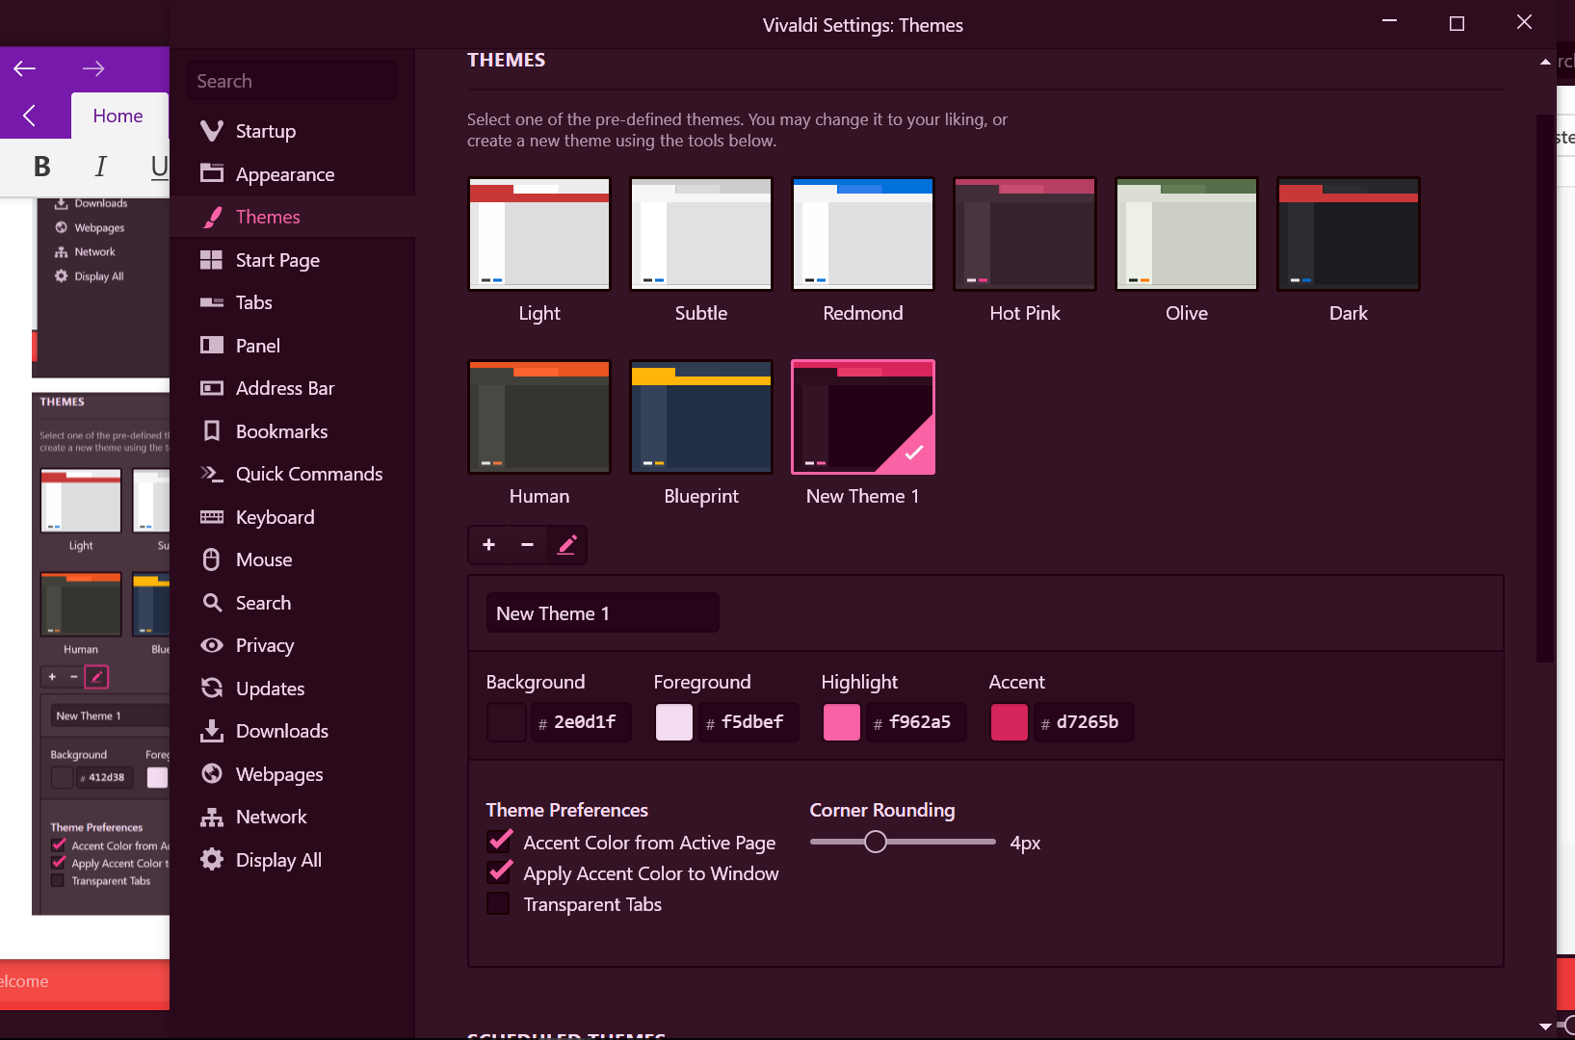Choose the Hot Pink theme
Viewport: 1575px width, 1040px height.
tap(1025, 234)
